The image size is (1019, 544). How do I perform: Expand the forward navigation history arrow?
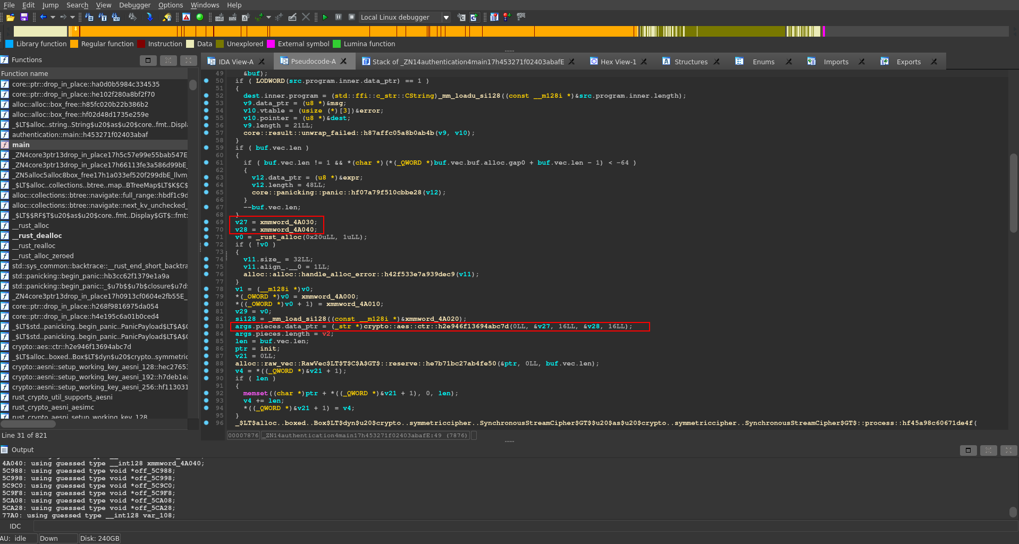pyautogui.click(x=73, y=18)
